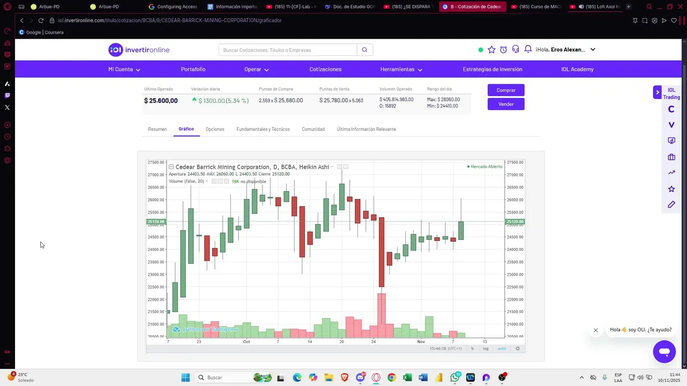This screenshot has height=386, width=687.
Task: Switch to Doc. de Estudio GCP tab
Action: pyautogui.click(x=350, y=7)
